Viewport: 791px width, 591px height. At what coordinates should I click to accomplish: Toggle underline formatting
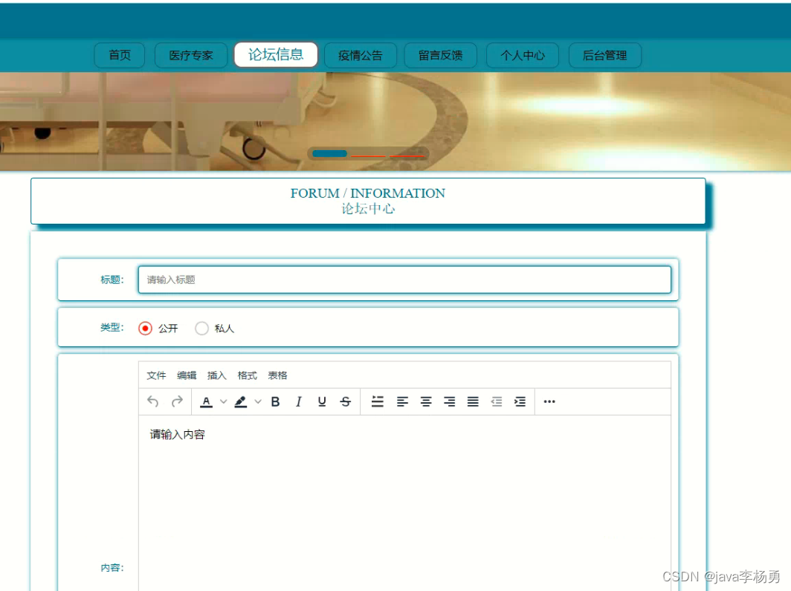322,401
